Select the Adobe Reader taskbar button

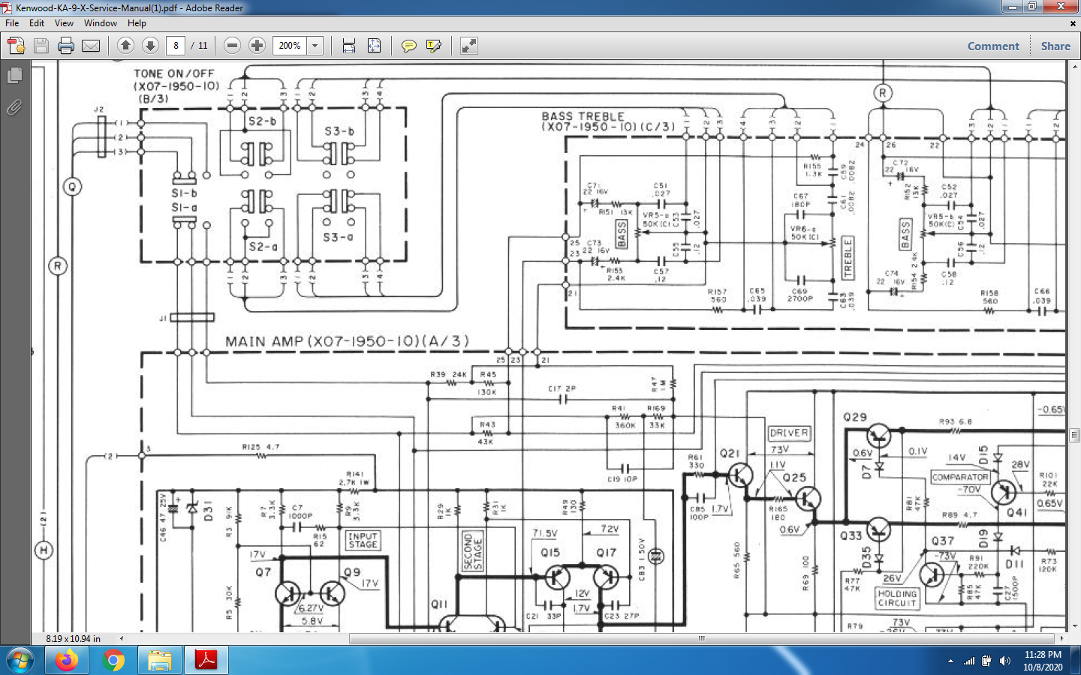206,661
